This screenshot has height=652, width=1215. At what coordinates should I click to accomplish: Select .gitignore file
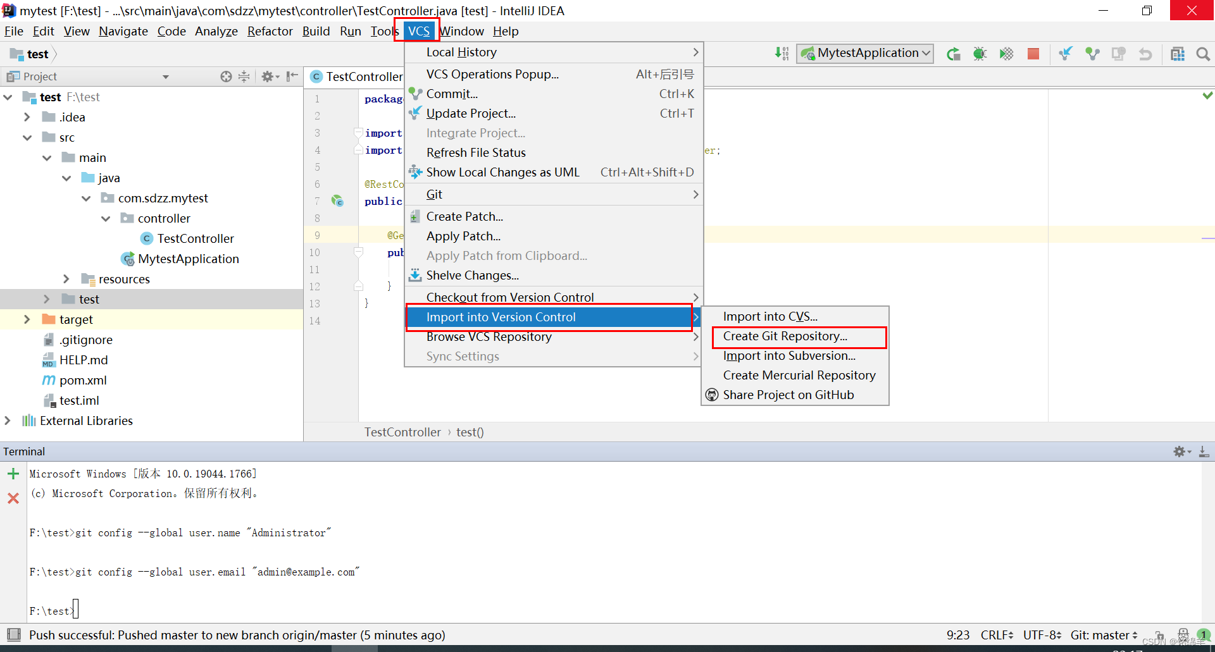point(86,340)
